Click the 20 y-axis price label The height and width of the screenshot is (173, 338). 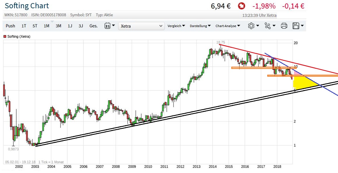point(296,43)
